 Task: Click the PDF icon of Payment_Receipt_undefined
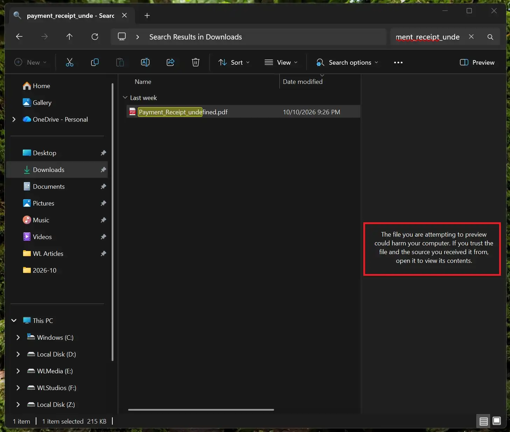click(133, 112)
